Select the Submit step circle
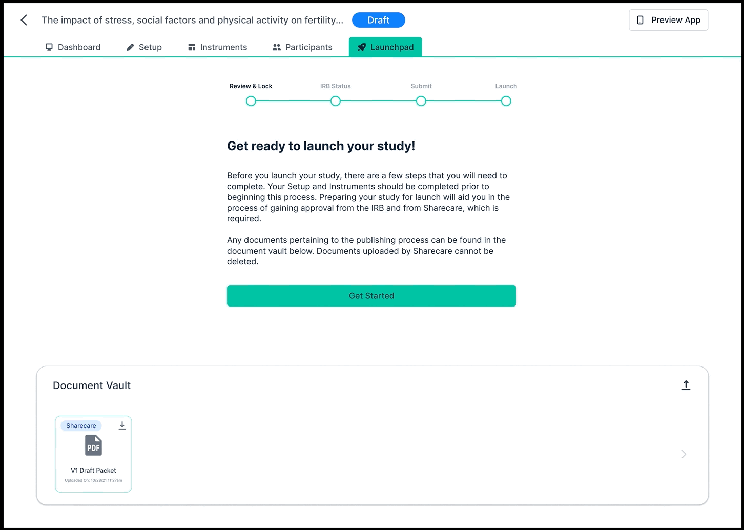The width and height of the screenshot is (744, 530). click(x=421, y=101)
